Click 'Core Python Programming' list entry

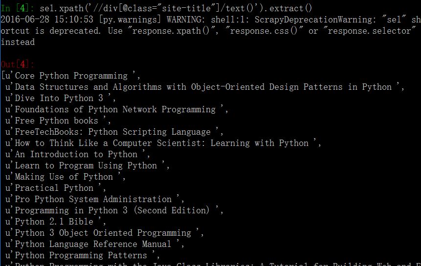71,76
